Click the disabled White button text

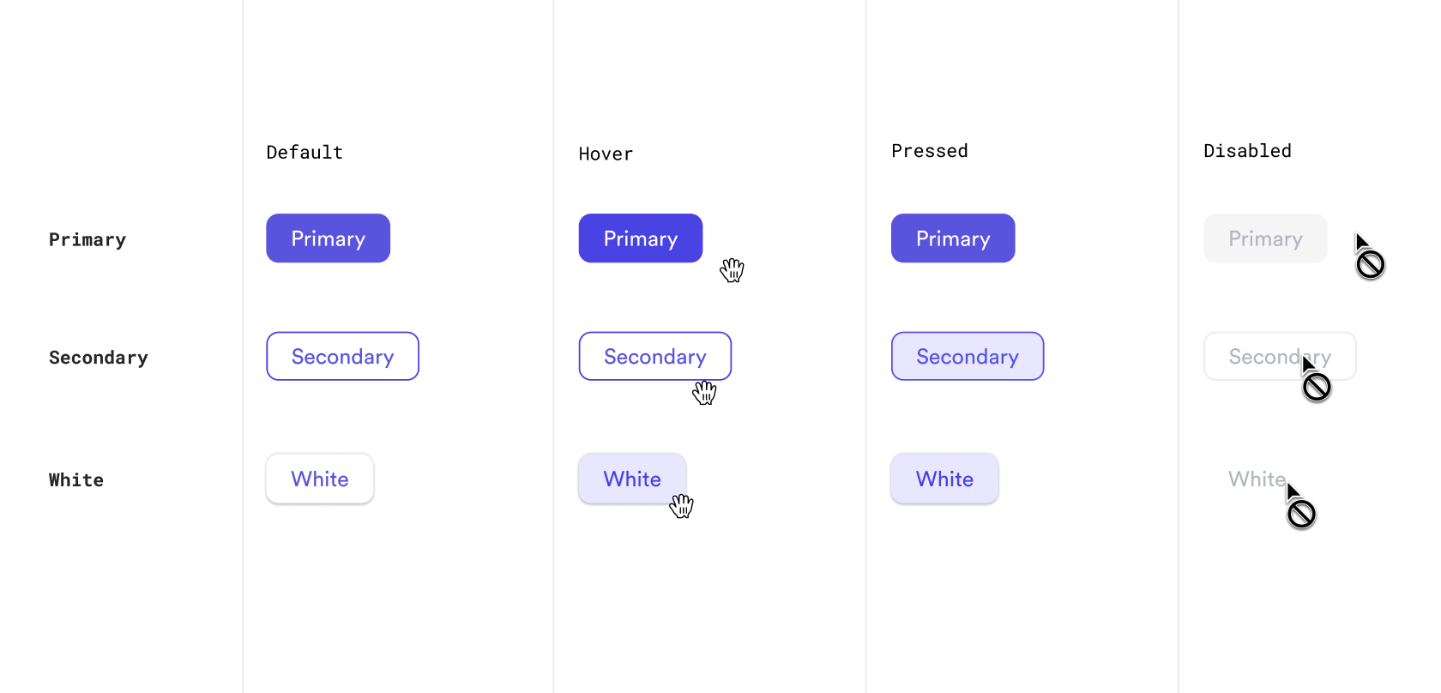click(1256, 479)
